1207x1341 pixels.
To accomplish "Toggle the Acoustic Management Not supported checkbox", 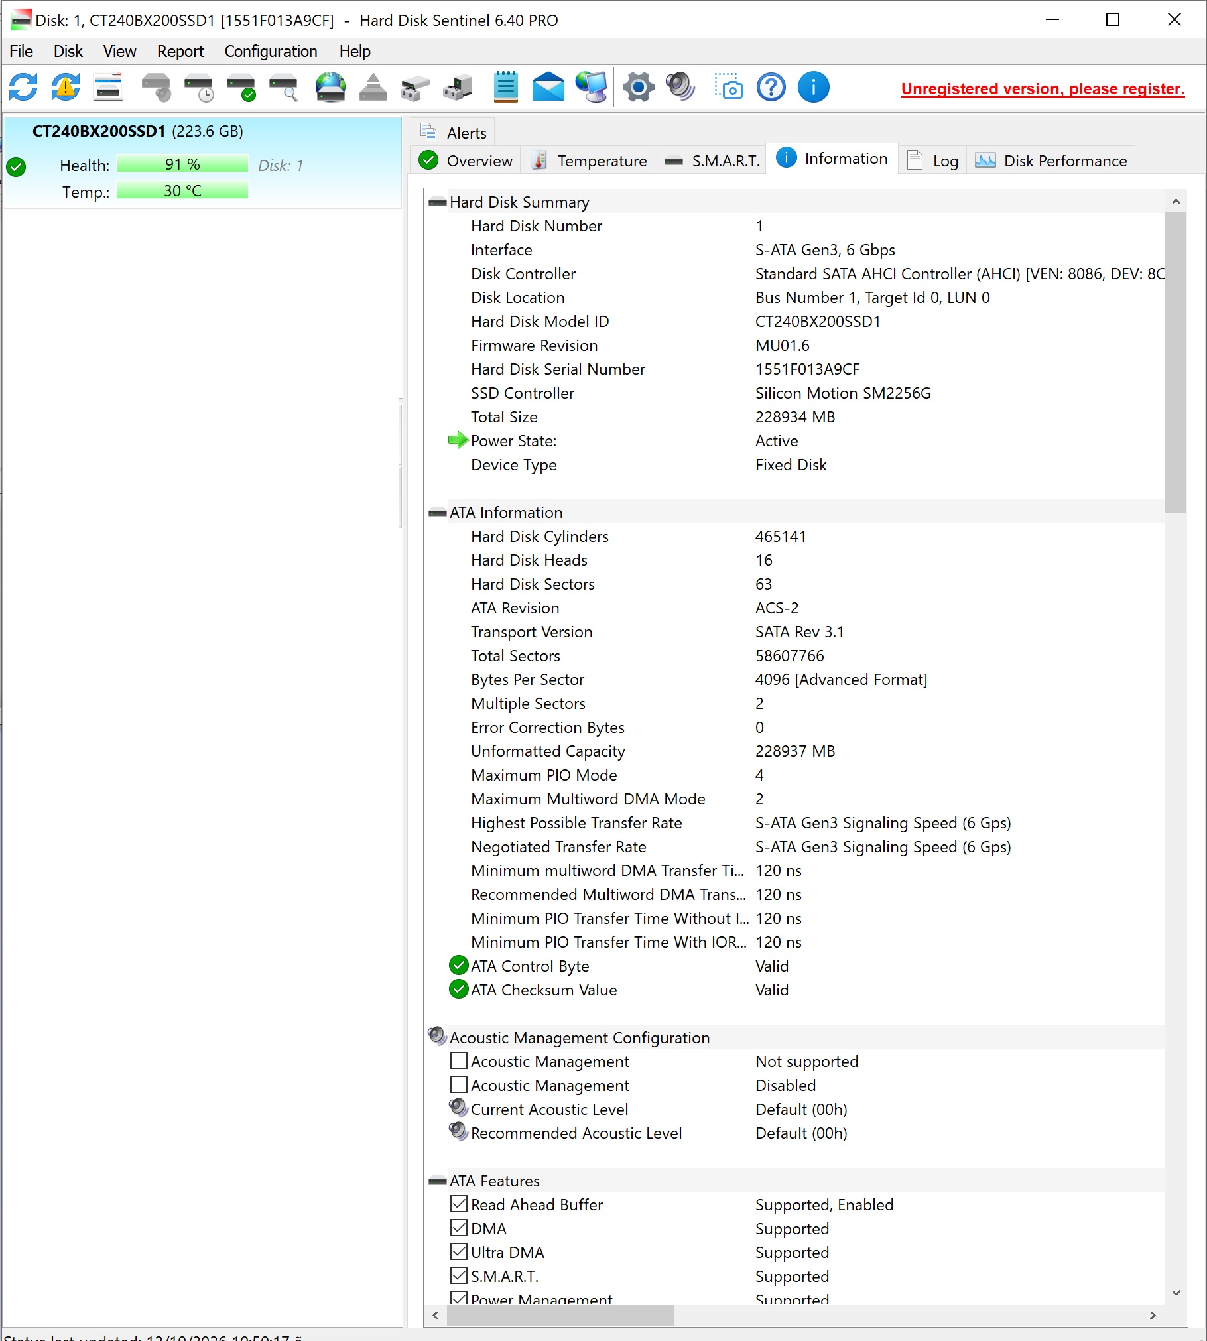I will tap(459, 1060).
